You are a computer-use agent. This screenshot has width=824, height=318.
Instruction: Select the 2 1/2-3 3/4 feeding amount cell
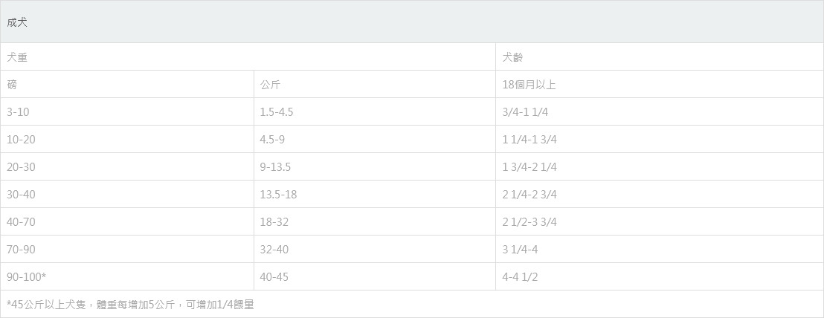pos(529,222)
